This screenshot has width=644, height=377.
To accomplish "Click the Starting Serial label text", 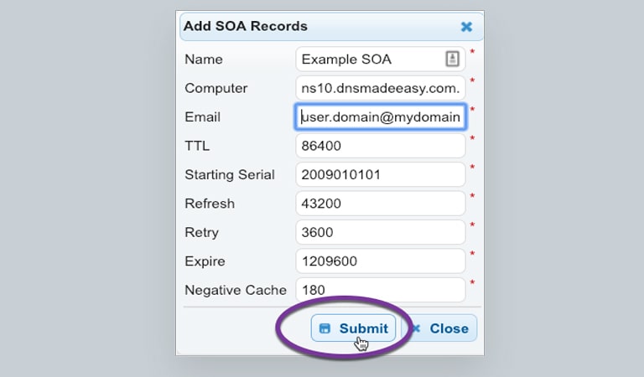I will coord(230,174).
